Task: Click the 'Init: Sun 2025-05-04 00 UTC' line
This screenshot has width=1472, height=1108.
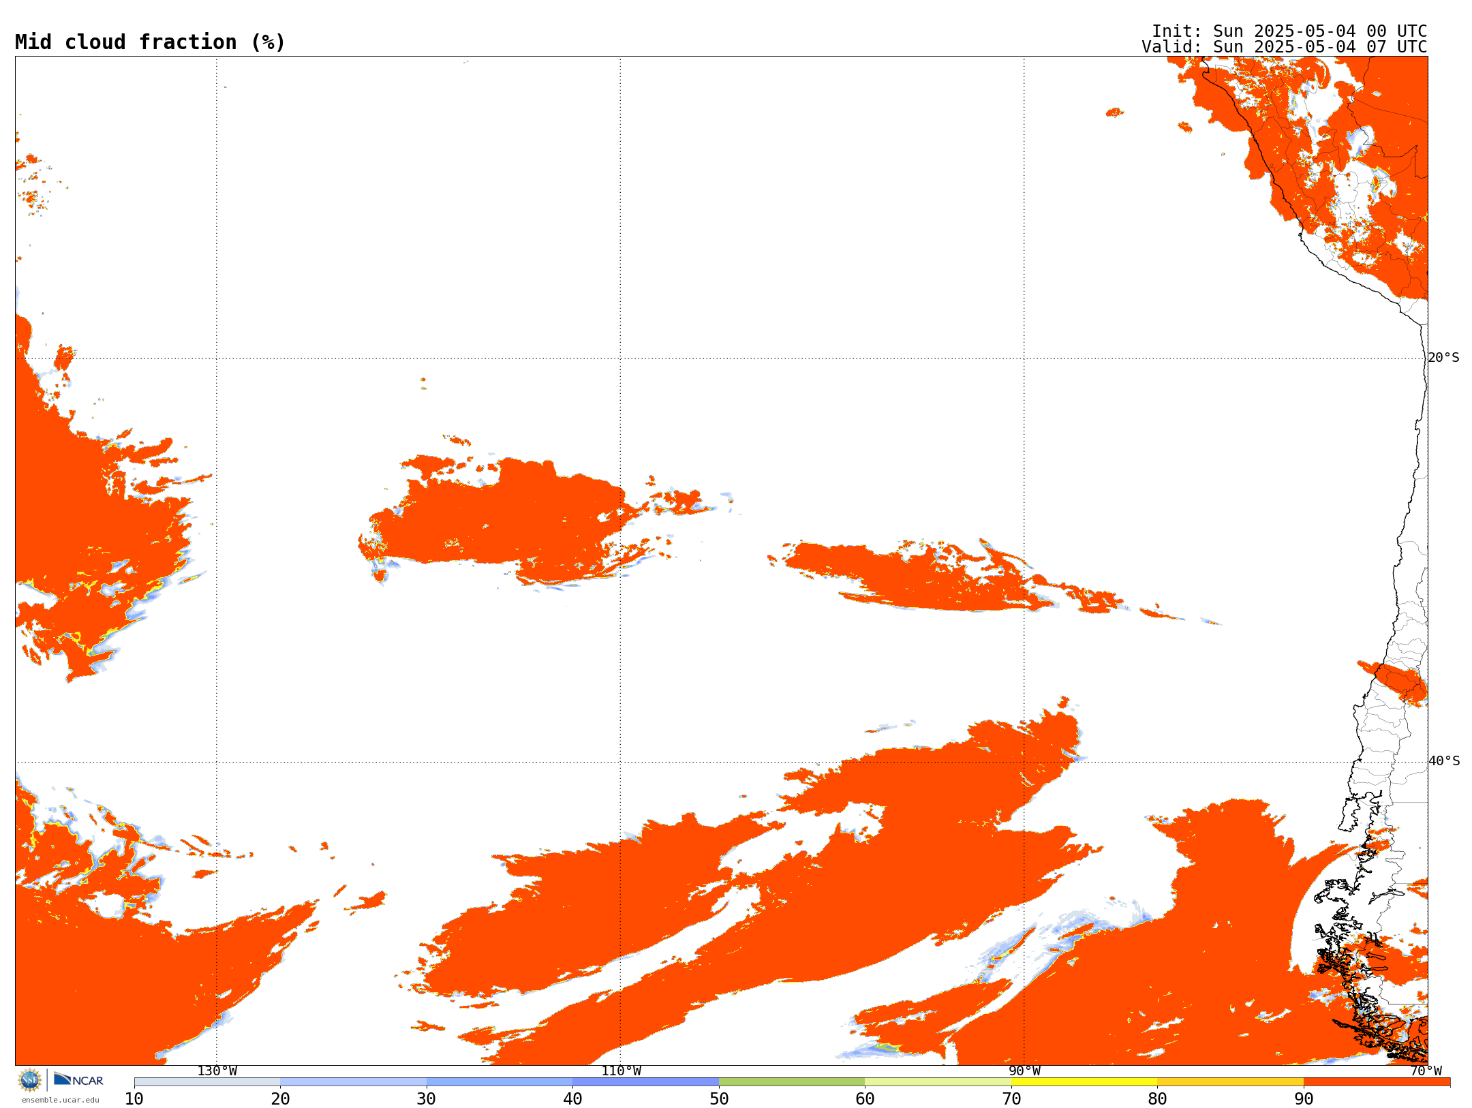Action: pos(1289,31)
